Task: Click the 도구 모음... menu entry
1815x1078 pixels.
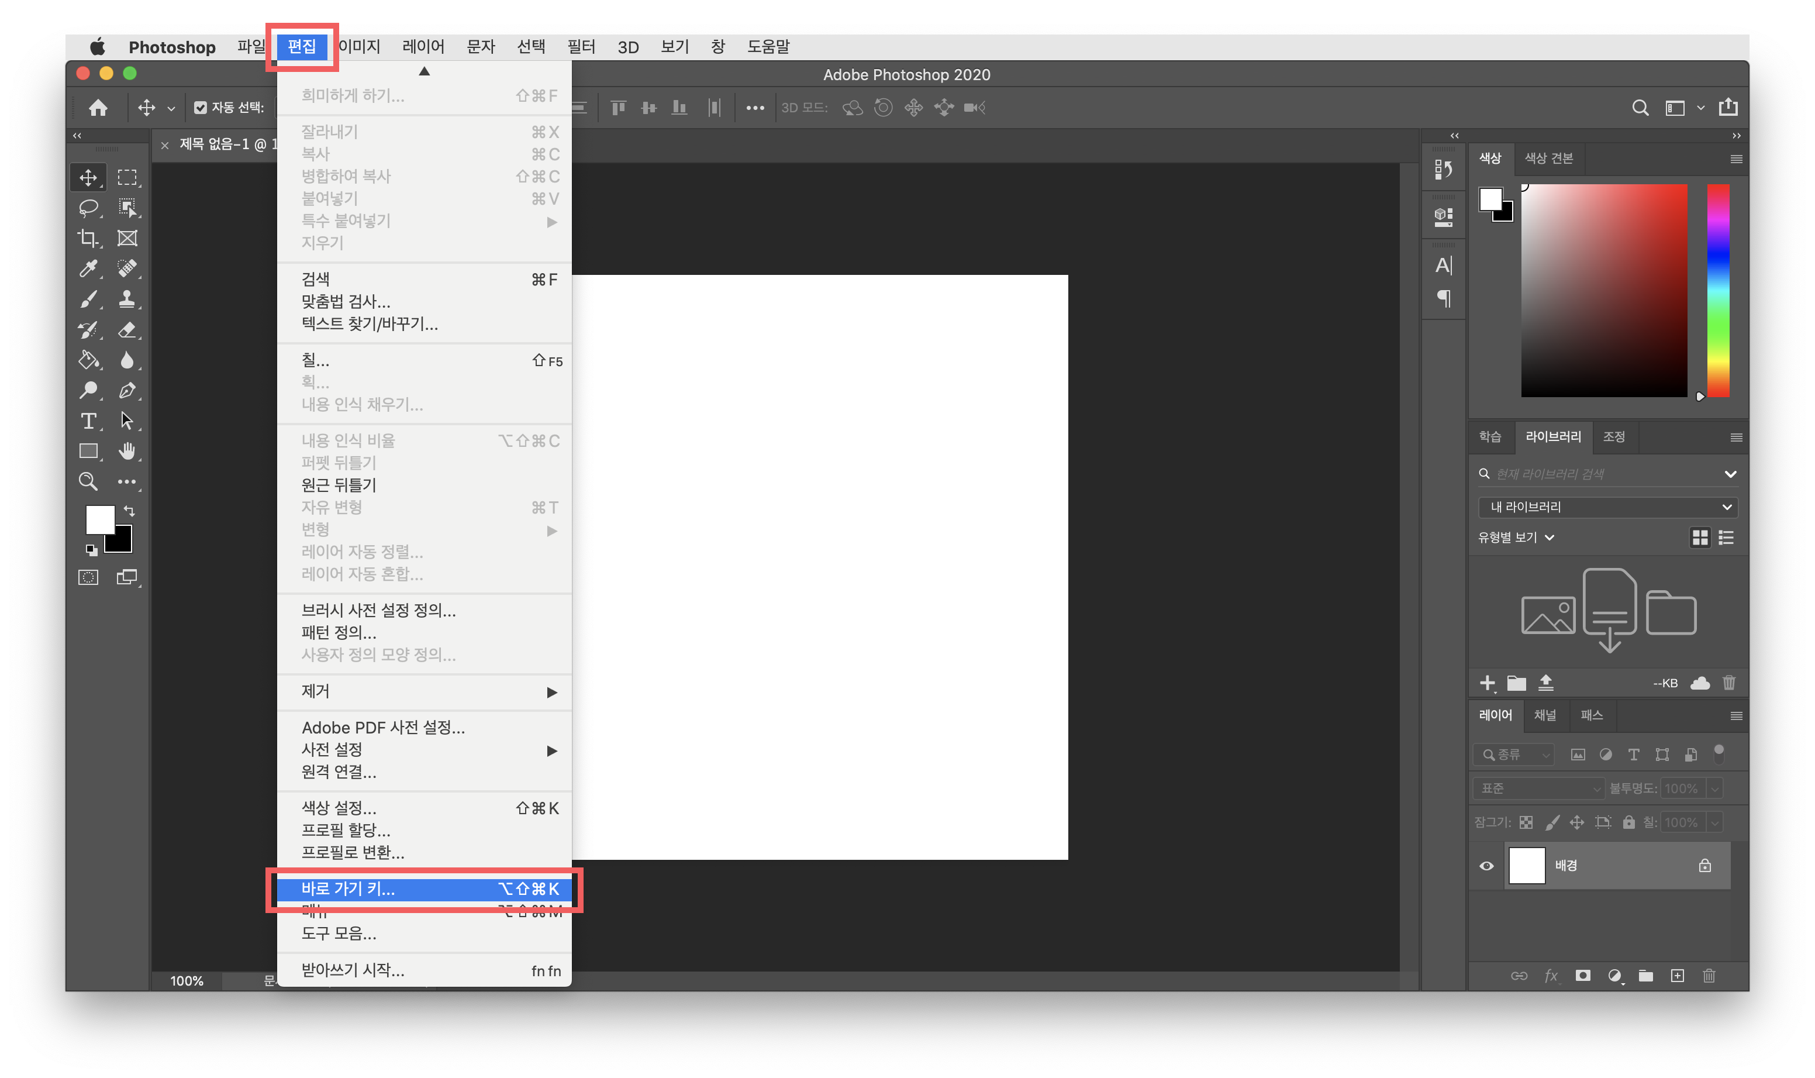Action: point(339,934)
